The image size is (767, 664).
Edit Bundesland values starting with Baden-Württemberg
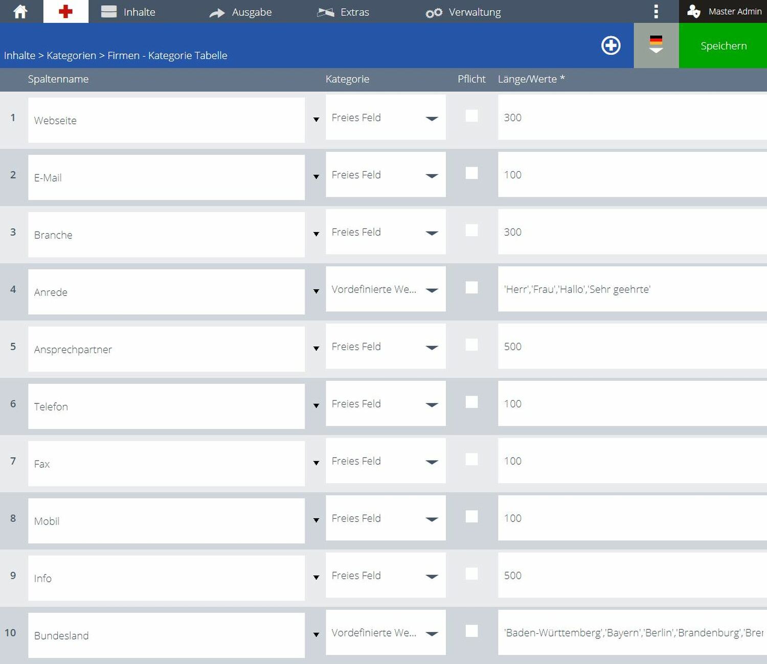(633, 632)
